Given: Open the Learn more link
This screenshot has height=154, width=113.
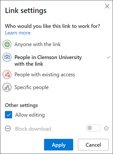Looking at the screenshot, I should tap(18, 33).
